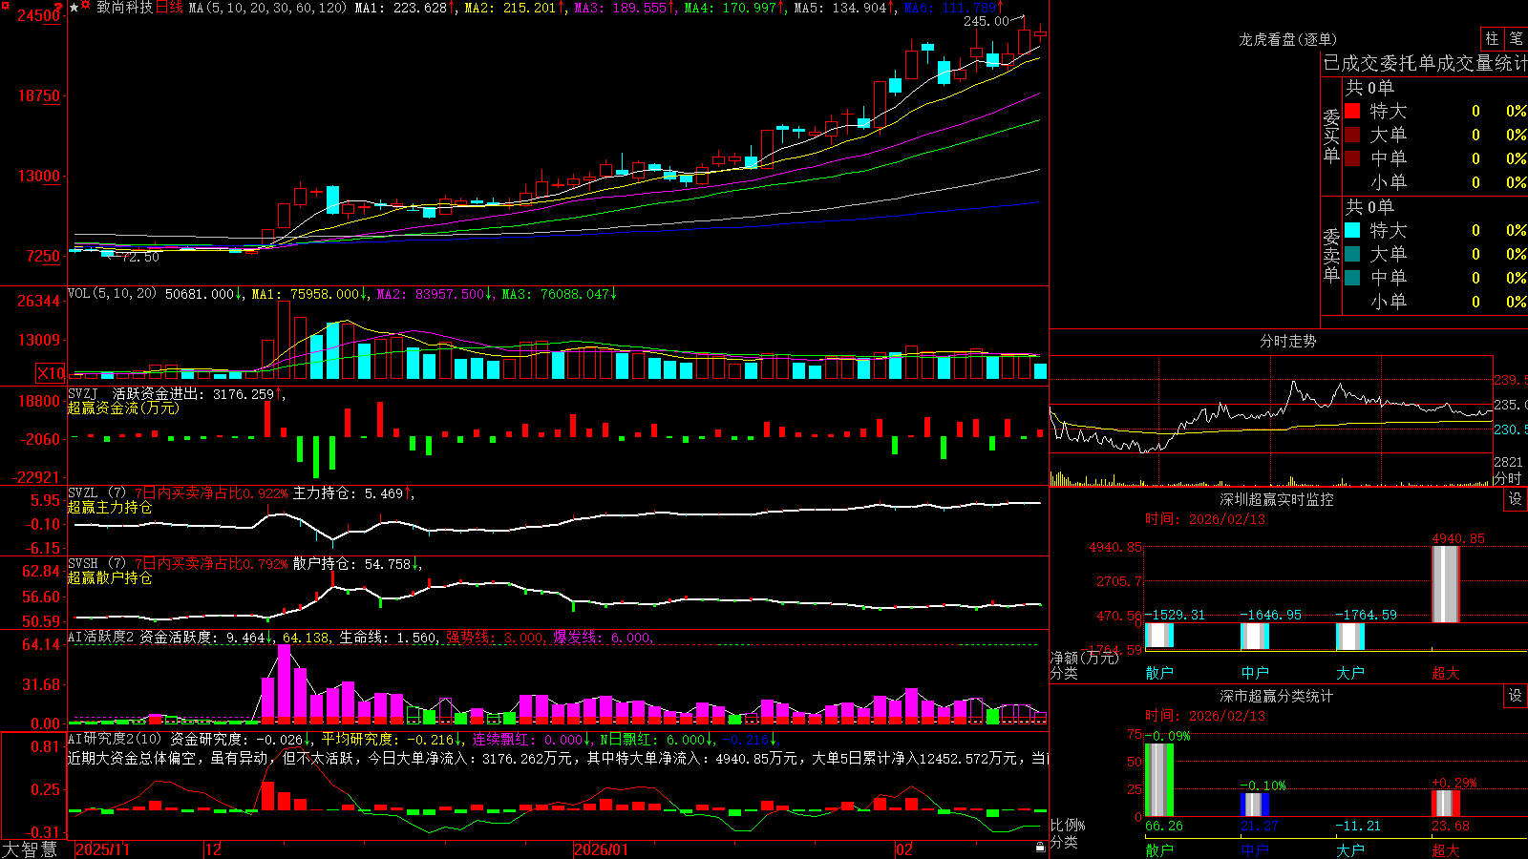Click the 2026/01 date marker on timeline

pyautogui.click(x=601, y=849)
